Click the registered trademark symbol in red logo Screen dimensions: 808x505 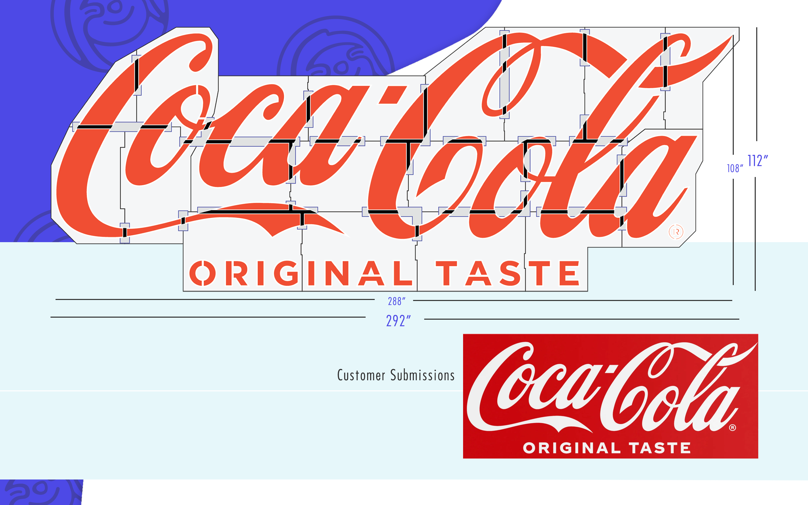point(733,427)
